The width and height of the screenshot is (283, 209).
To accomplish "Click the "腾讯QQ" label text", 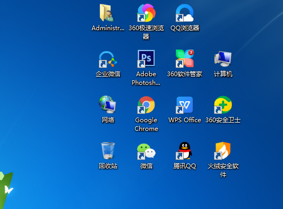I will pyautogui.click(x=185, y=166).
